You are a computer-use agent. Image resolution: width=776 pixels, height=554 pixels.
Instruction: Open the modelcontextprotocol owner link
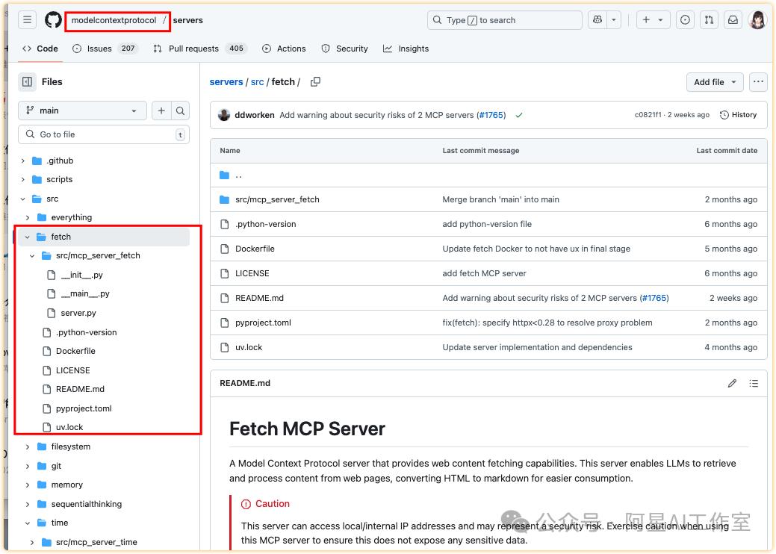click(x=114, y=20)
